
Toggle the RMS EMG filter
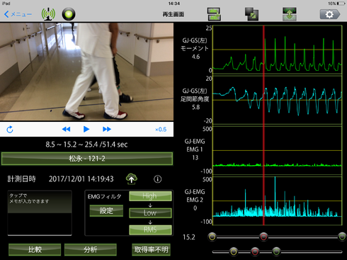(150, 230)
